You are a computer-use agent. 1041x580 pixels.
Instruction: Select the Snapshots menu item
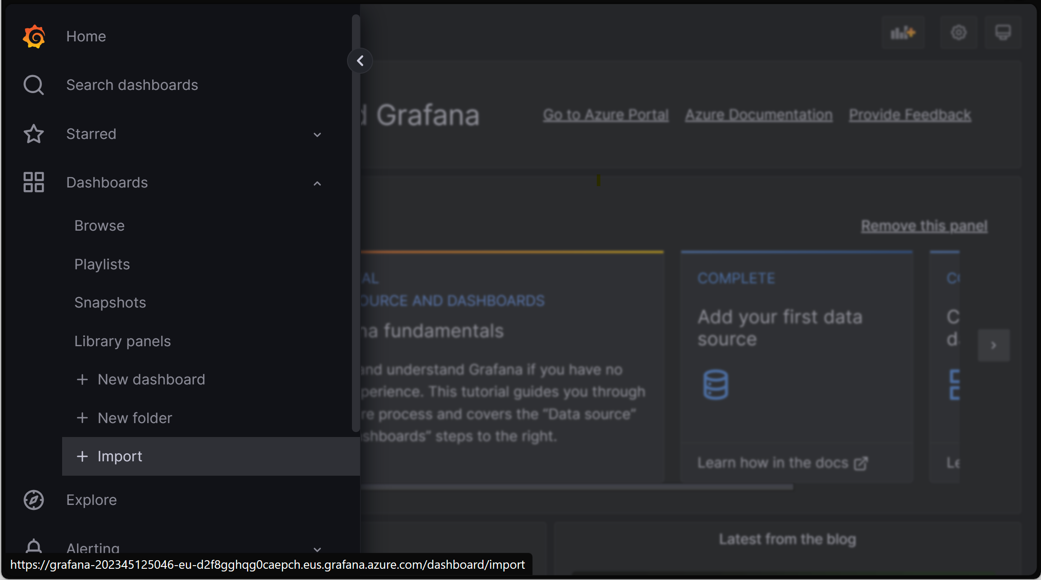(x=110, y=302)
